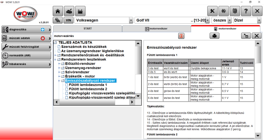
Task: Click the VIN search button
Action: (x=68, y=20)
